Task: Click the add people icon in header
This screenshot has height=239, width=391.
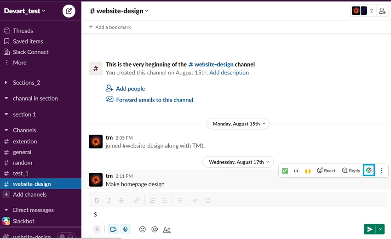Action: [382, 11]
